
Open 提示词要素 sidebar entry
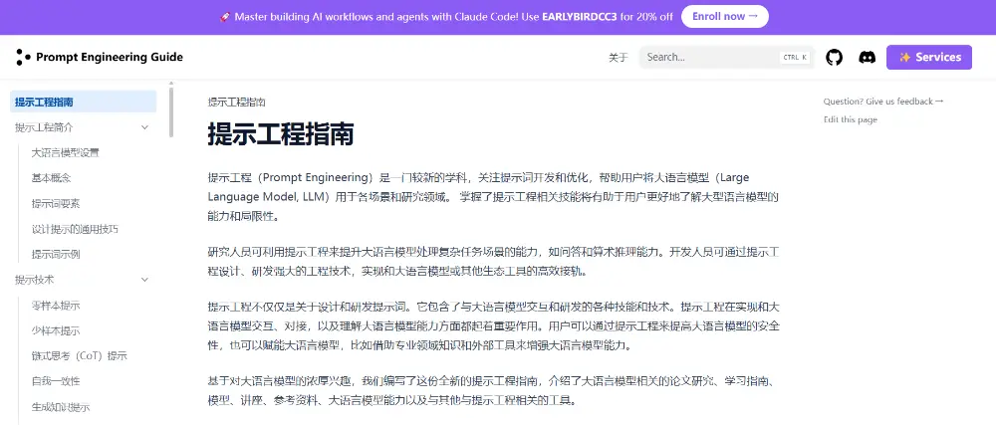[57, 204]
